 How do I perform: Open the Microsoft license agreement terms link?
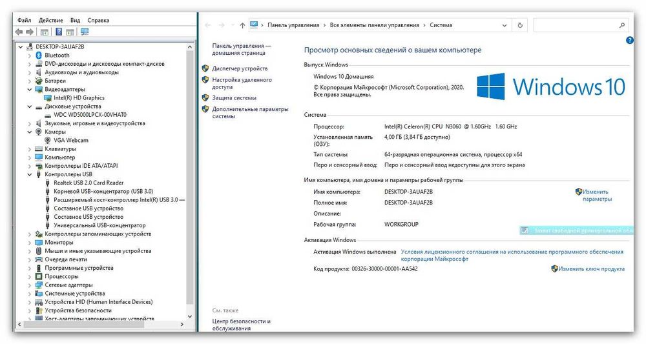[512, 255]
